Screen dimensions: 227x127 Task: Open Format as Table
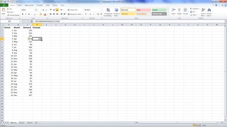pyautogui.click(x=116, y=12)
